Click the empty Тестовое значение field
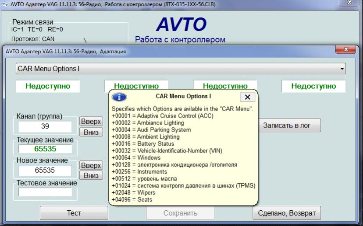 [45, 192]
